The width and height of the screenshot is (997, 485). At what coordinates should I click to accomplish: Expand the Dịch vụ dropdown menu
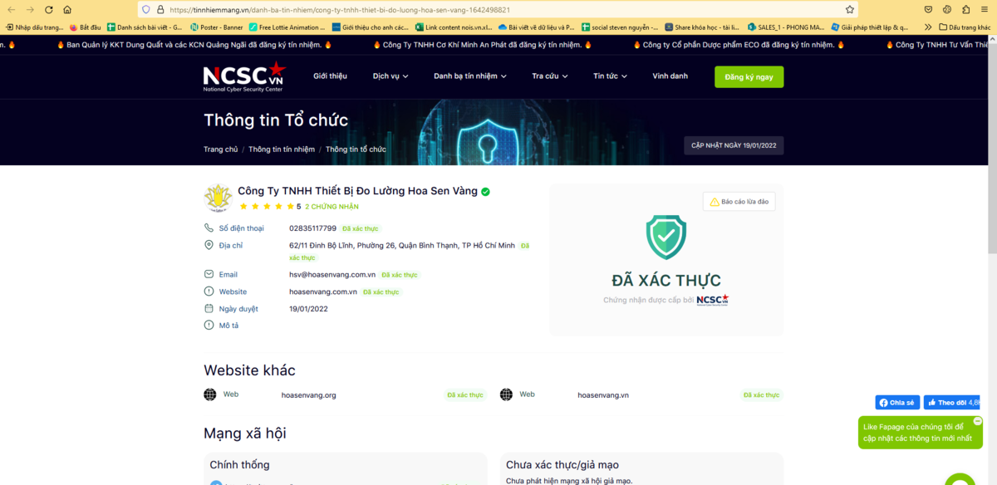[x=390, y=76]
